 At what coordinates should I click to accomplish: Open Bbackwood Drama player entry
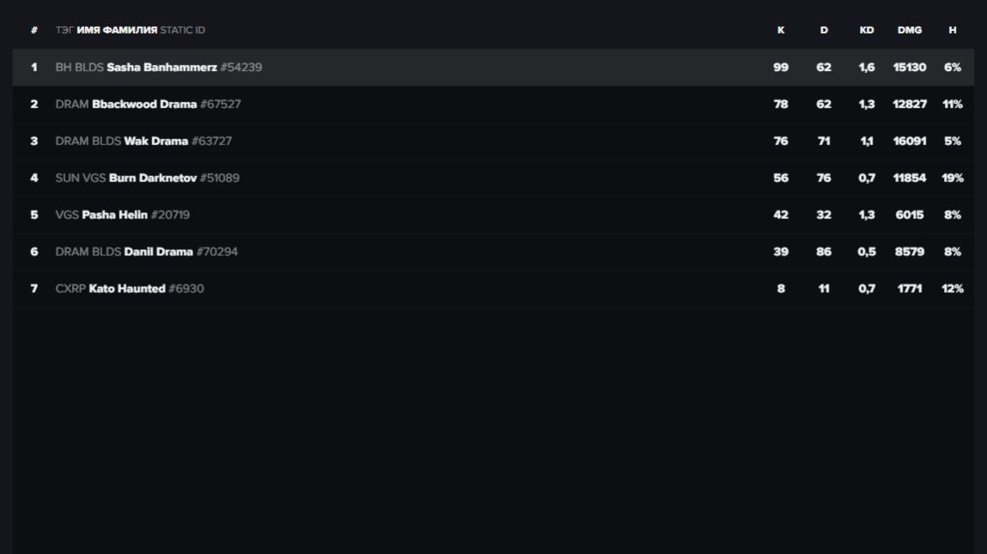(x=144, y=104)
